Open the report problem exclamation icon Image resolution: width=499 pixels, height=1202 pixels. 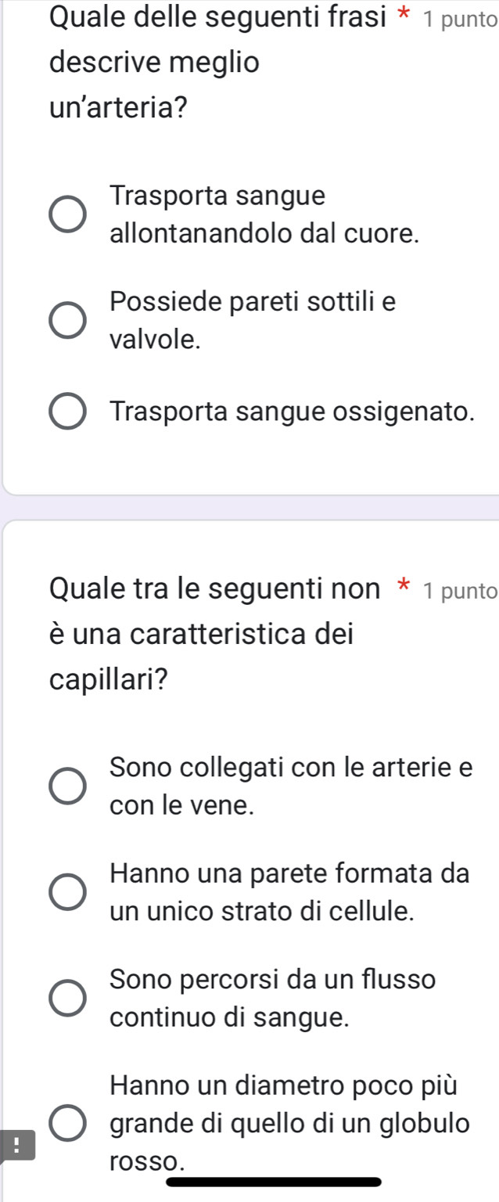tap(16, 1128)
